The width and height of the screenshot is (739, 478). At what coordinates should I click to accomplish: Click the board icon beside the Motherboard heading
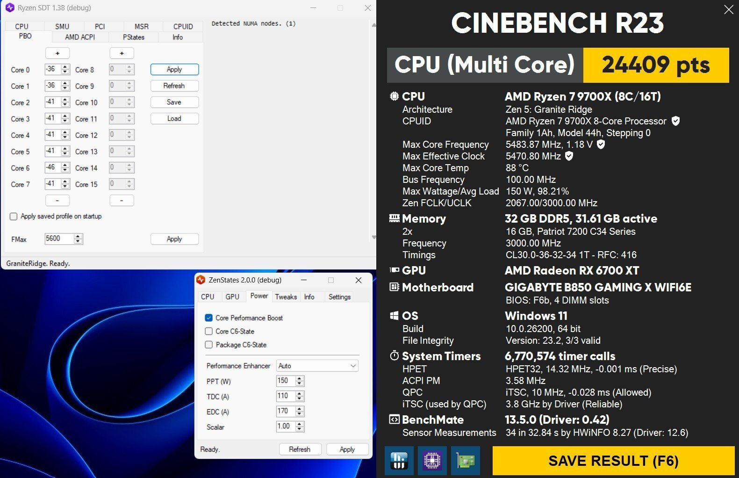[395, 287]
